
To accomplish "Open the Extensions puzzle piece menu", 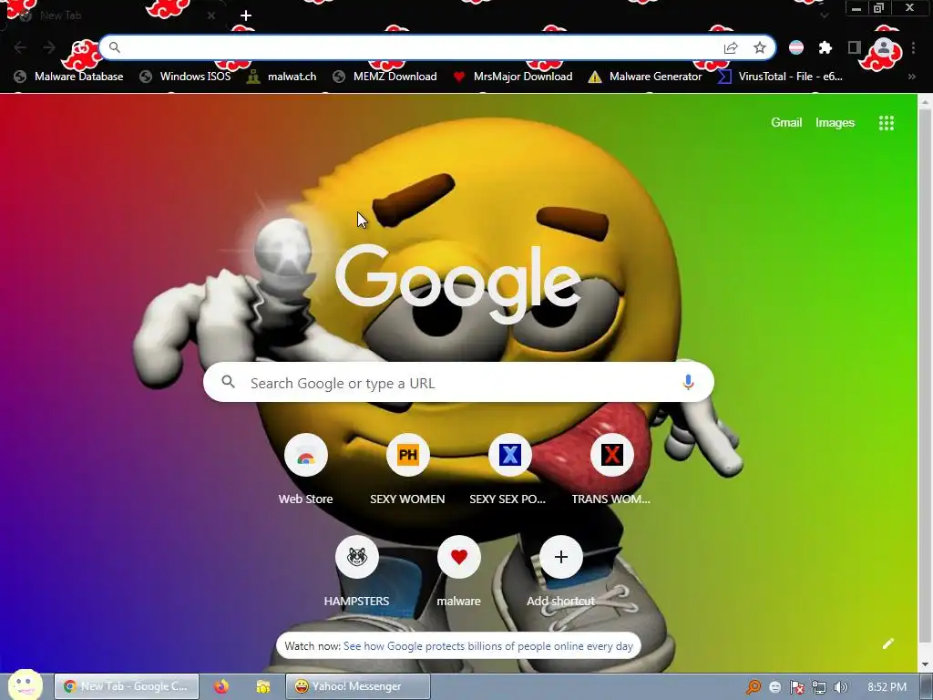I will (x=825, y=47).
